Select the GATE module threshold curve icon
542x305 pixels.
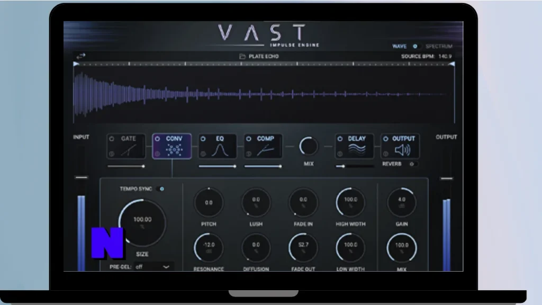[x=129, y=150]
